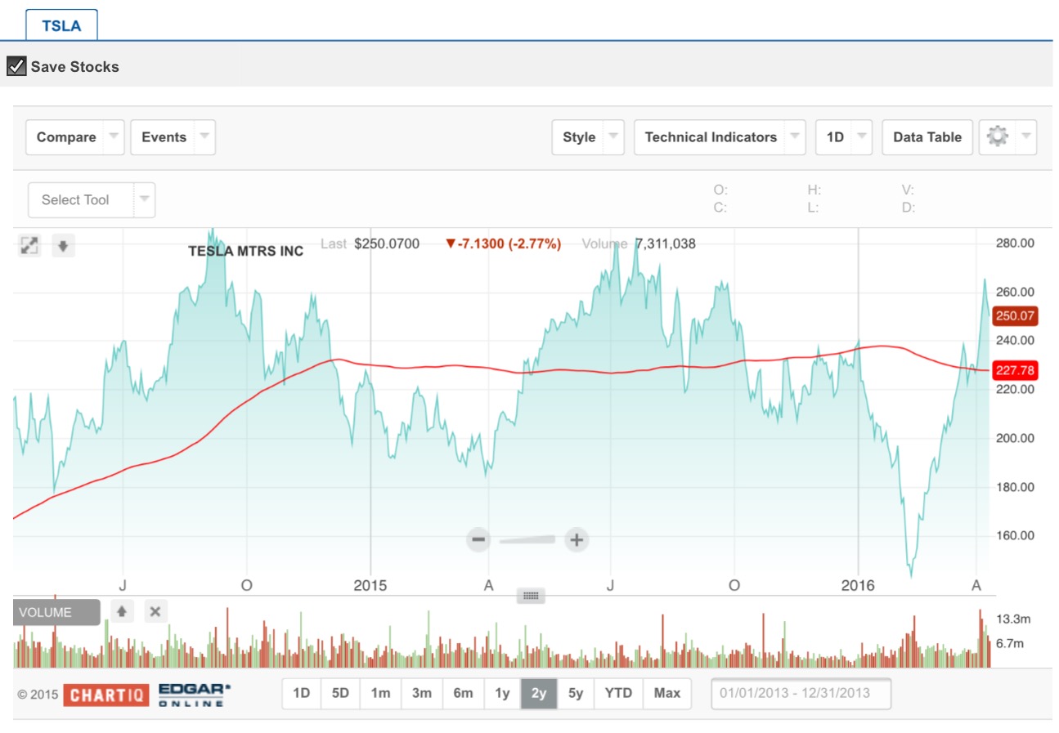Image resolution: width=1059 pixels, height=733 pixels.
Task: Click the zoom in plus button
Action: pyautogui.click(x=577, y=539)
